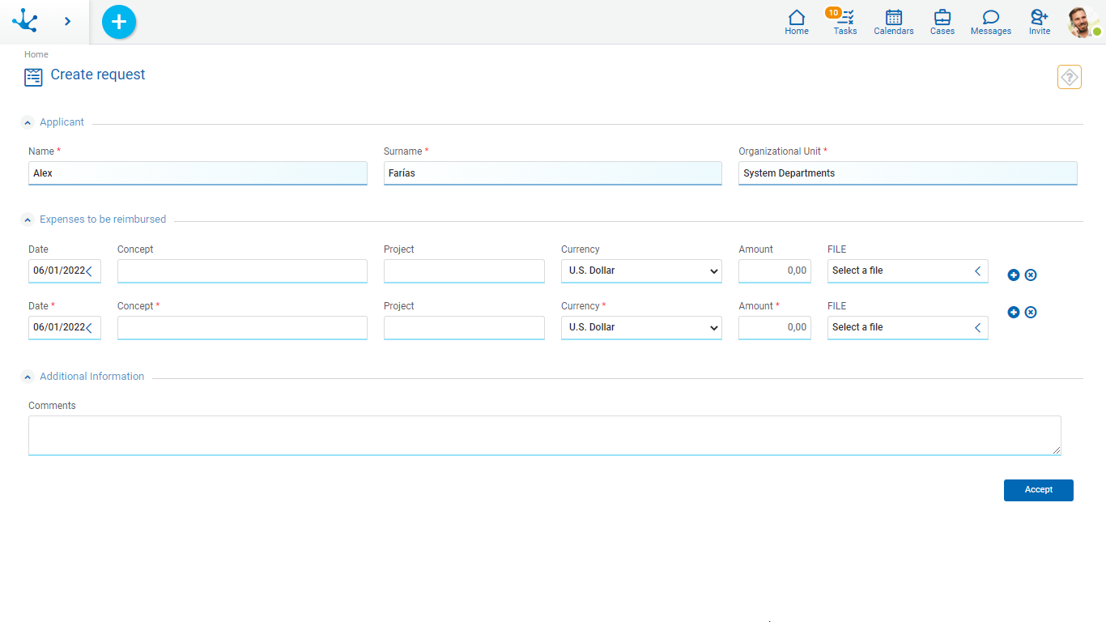Click the Accept button
This screenshot has height=622, width=1106.
point(1038,490)
